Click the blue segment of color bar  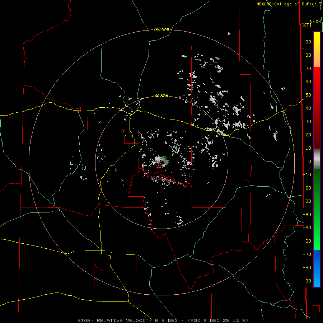point(317,268)
